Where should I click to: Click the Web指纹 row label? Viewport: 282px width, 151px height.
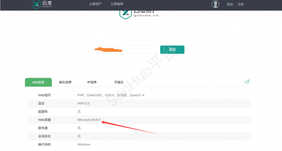44,95
